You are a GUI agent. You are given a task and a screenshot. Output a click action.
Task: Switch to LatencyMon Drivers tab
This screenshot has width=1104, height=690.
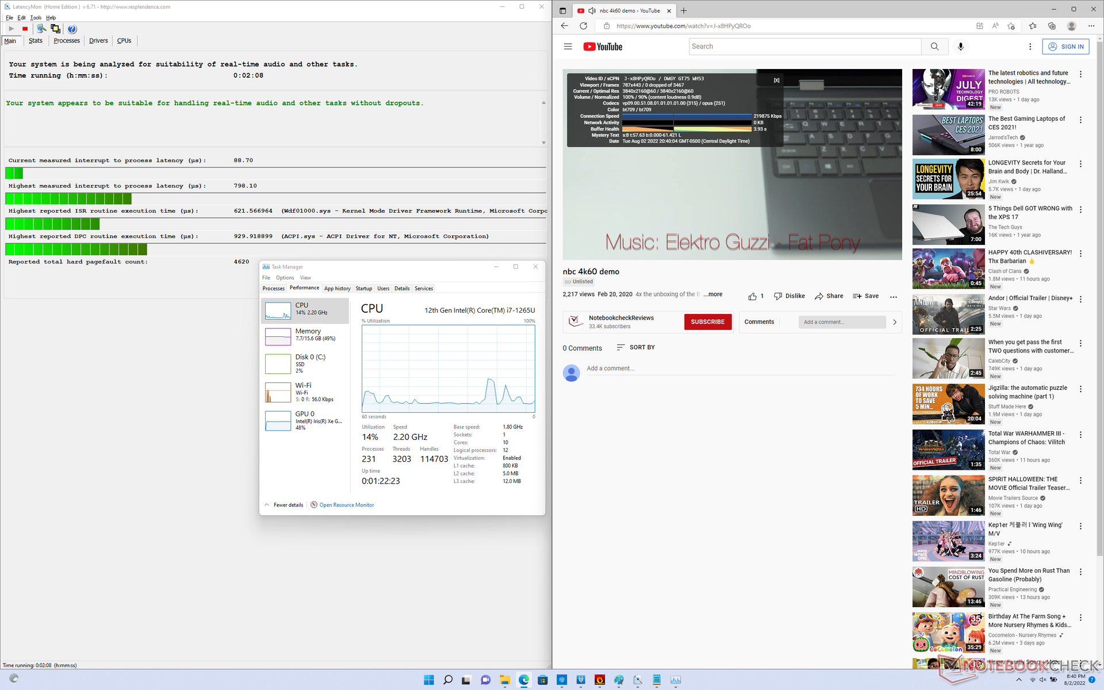98,41
